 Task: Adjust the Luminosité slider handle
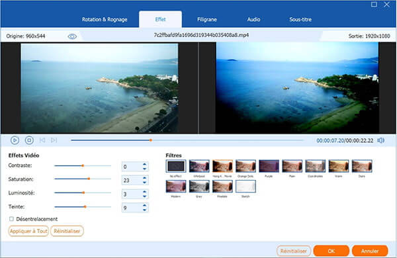pyautogui.click(x=83, y=193)
